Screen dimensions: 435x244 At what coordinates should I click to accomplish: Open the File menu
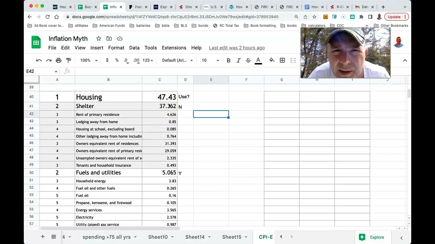(52, 48)
